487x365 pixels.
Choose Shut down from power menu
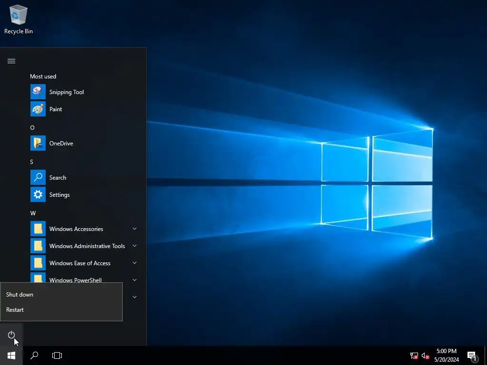[61, 295]
